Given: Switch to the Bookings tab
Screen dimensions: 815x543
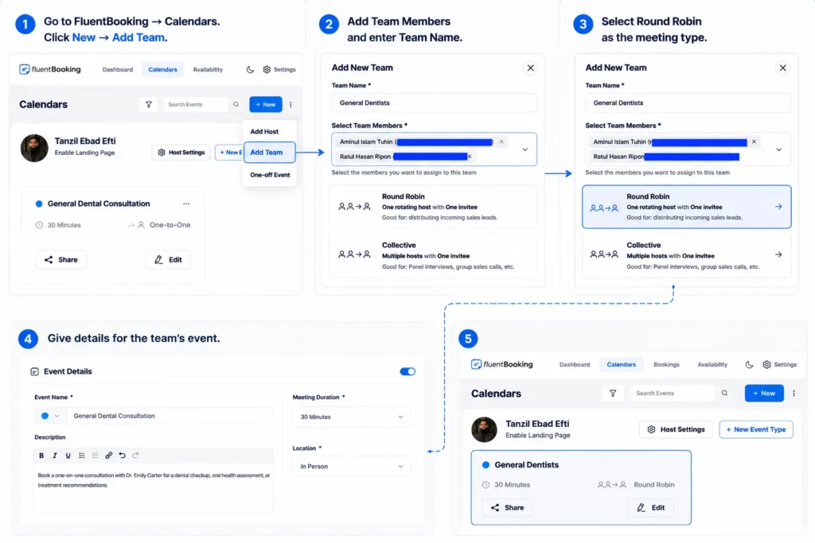Looking at the screenshot, I should pos(666,364).
